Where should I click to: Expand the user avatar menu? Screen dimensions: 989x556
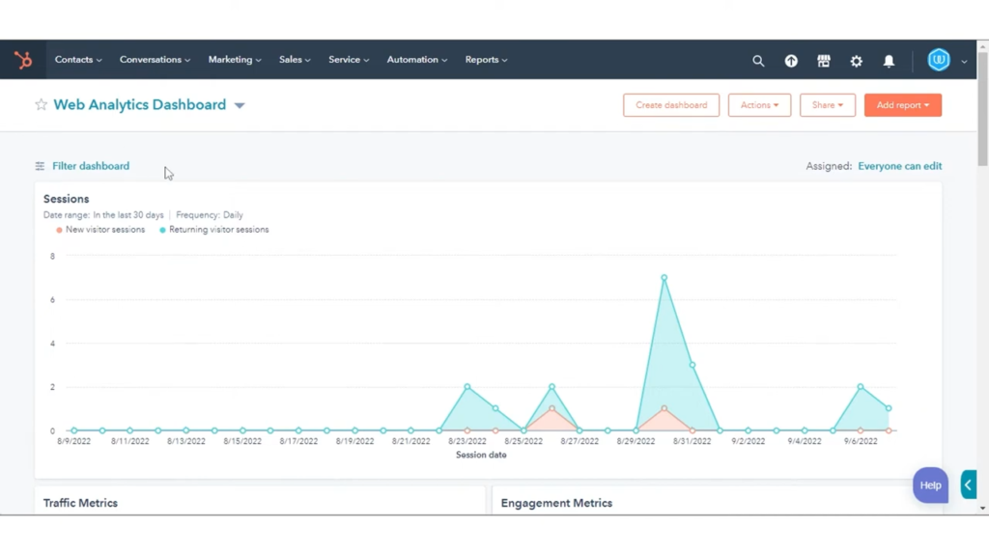tap(940, 59)
